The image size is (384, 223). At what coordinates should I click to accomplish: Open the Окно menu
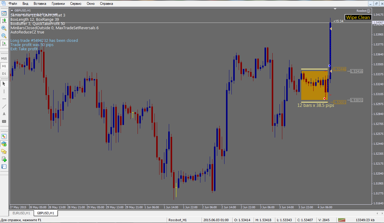click(x=91, y=4)
